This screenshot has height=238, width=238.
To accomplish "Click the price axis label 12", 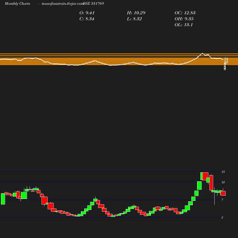I will (x=223, y=182).
